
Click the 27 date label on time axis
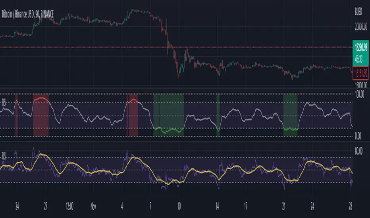click(46, 207)
